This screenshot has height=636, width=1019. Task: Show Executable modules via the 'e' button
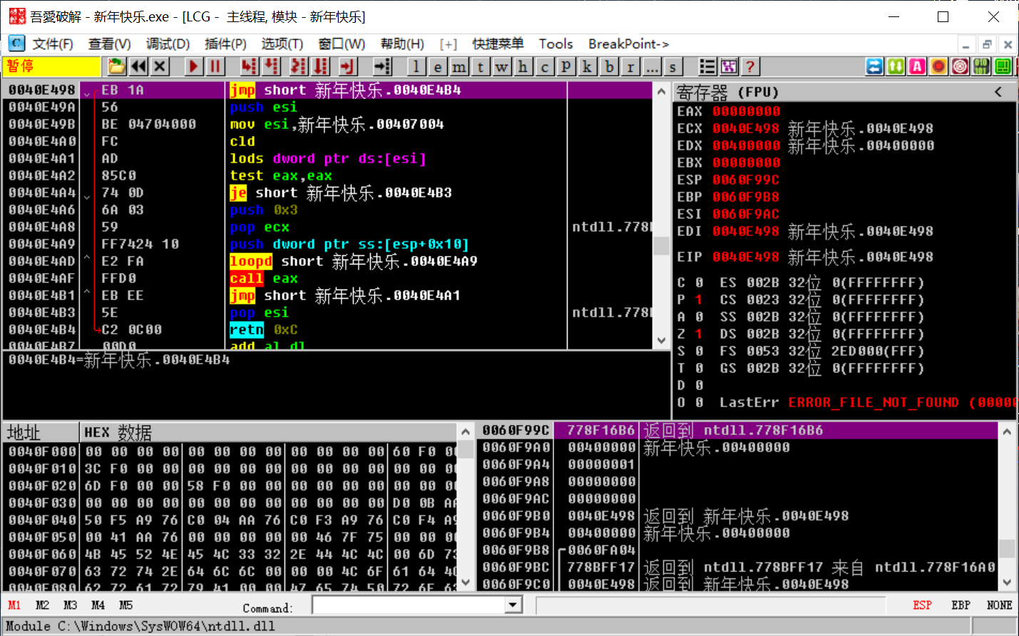point(438,66)
